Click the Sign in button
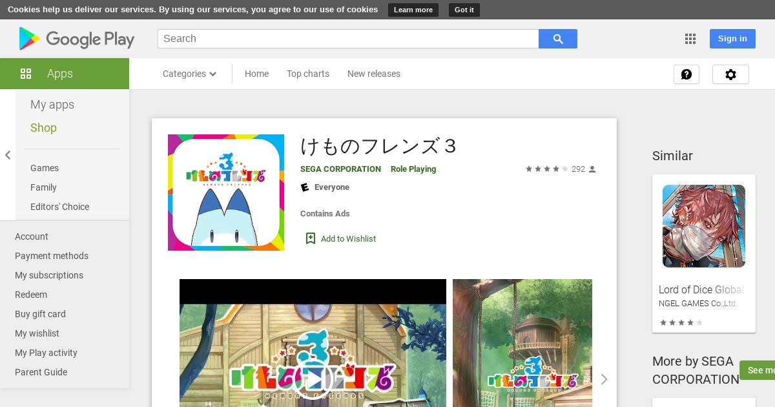 [x=732, y=39]
